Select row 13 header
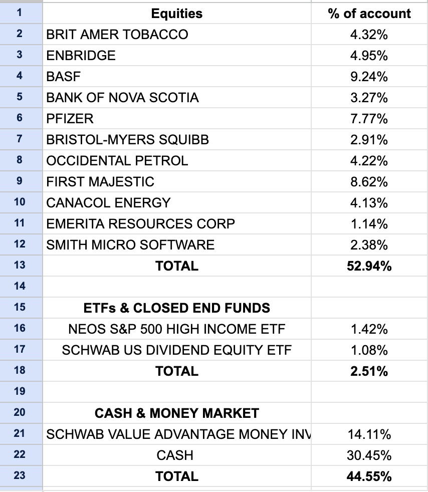Image resolution: width=428 pixels, height=492 pixels. (20, 266)
